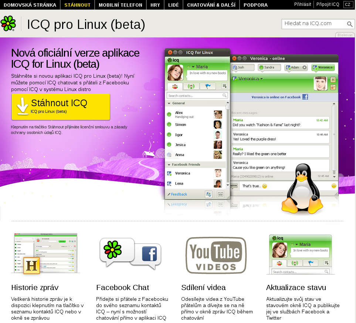356x323 pixels.
Task: Click the ICQ flower logo in header
Action: click(8, 24)
